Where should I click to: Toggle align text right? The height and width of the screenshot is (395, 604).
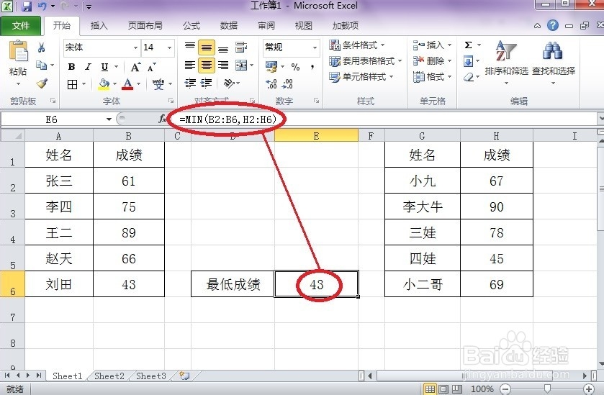pos(223,65)
